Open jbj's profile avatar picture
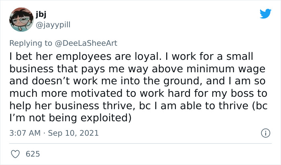Screen dimensions: 281x165 [22, 19]
